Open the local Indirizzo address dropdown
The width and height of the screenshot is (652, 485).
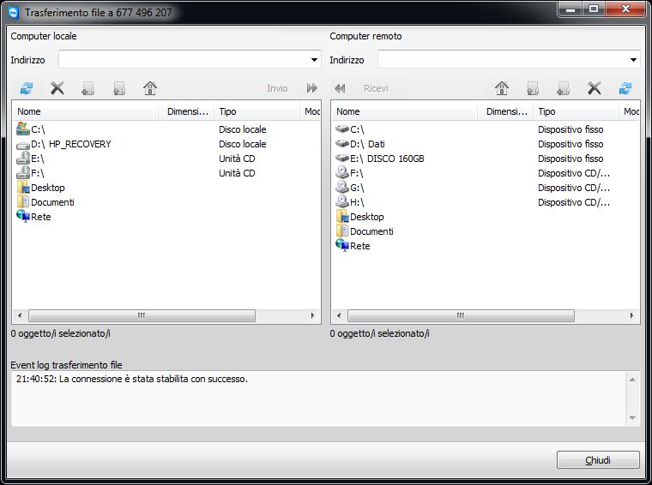tap(314, 60)
